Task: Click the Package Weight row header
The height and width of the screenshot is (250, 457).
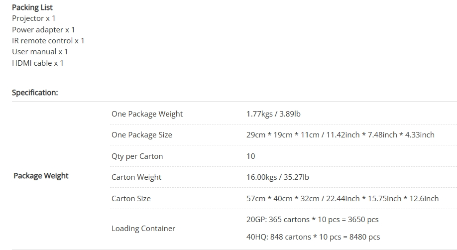Action: point(41,176)
